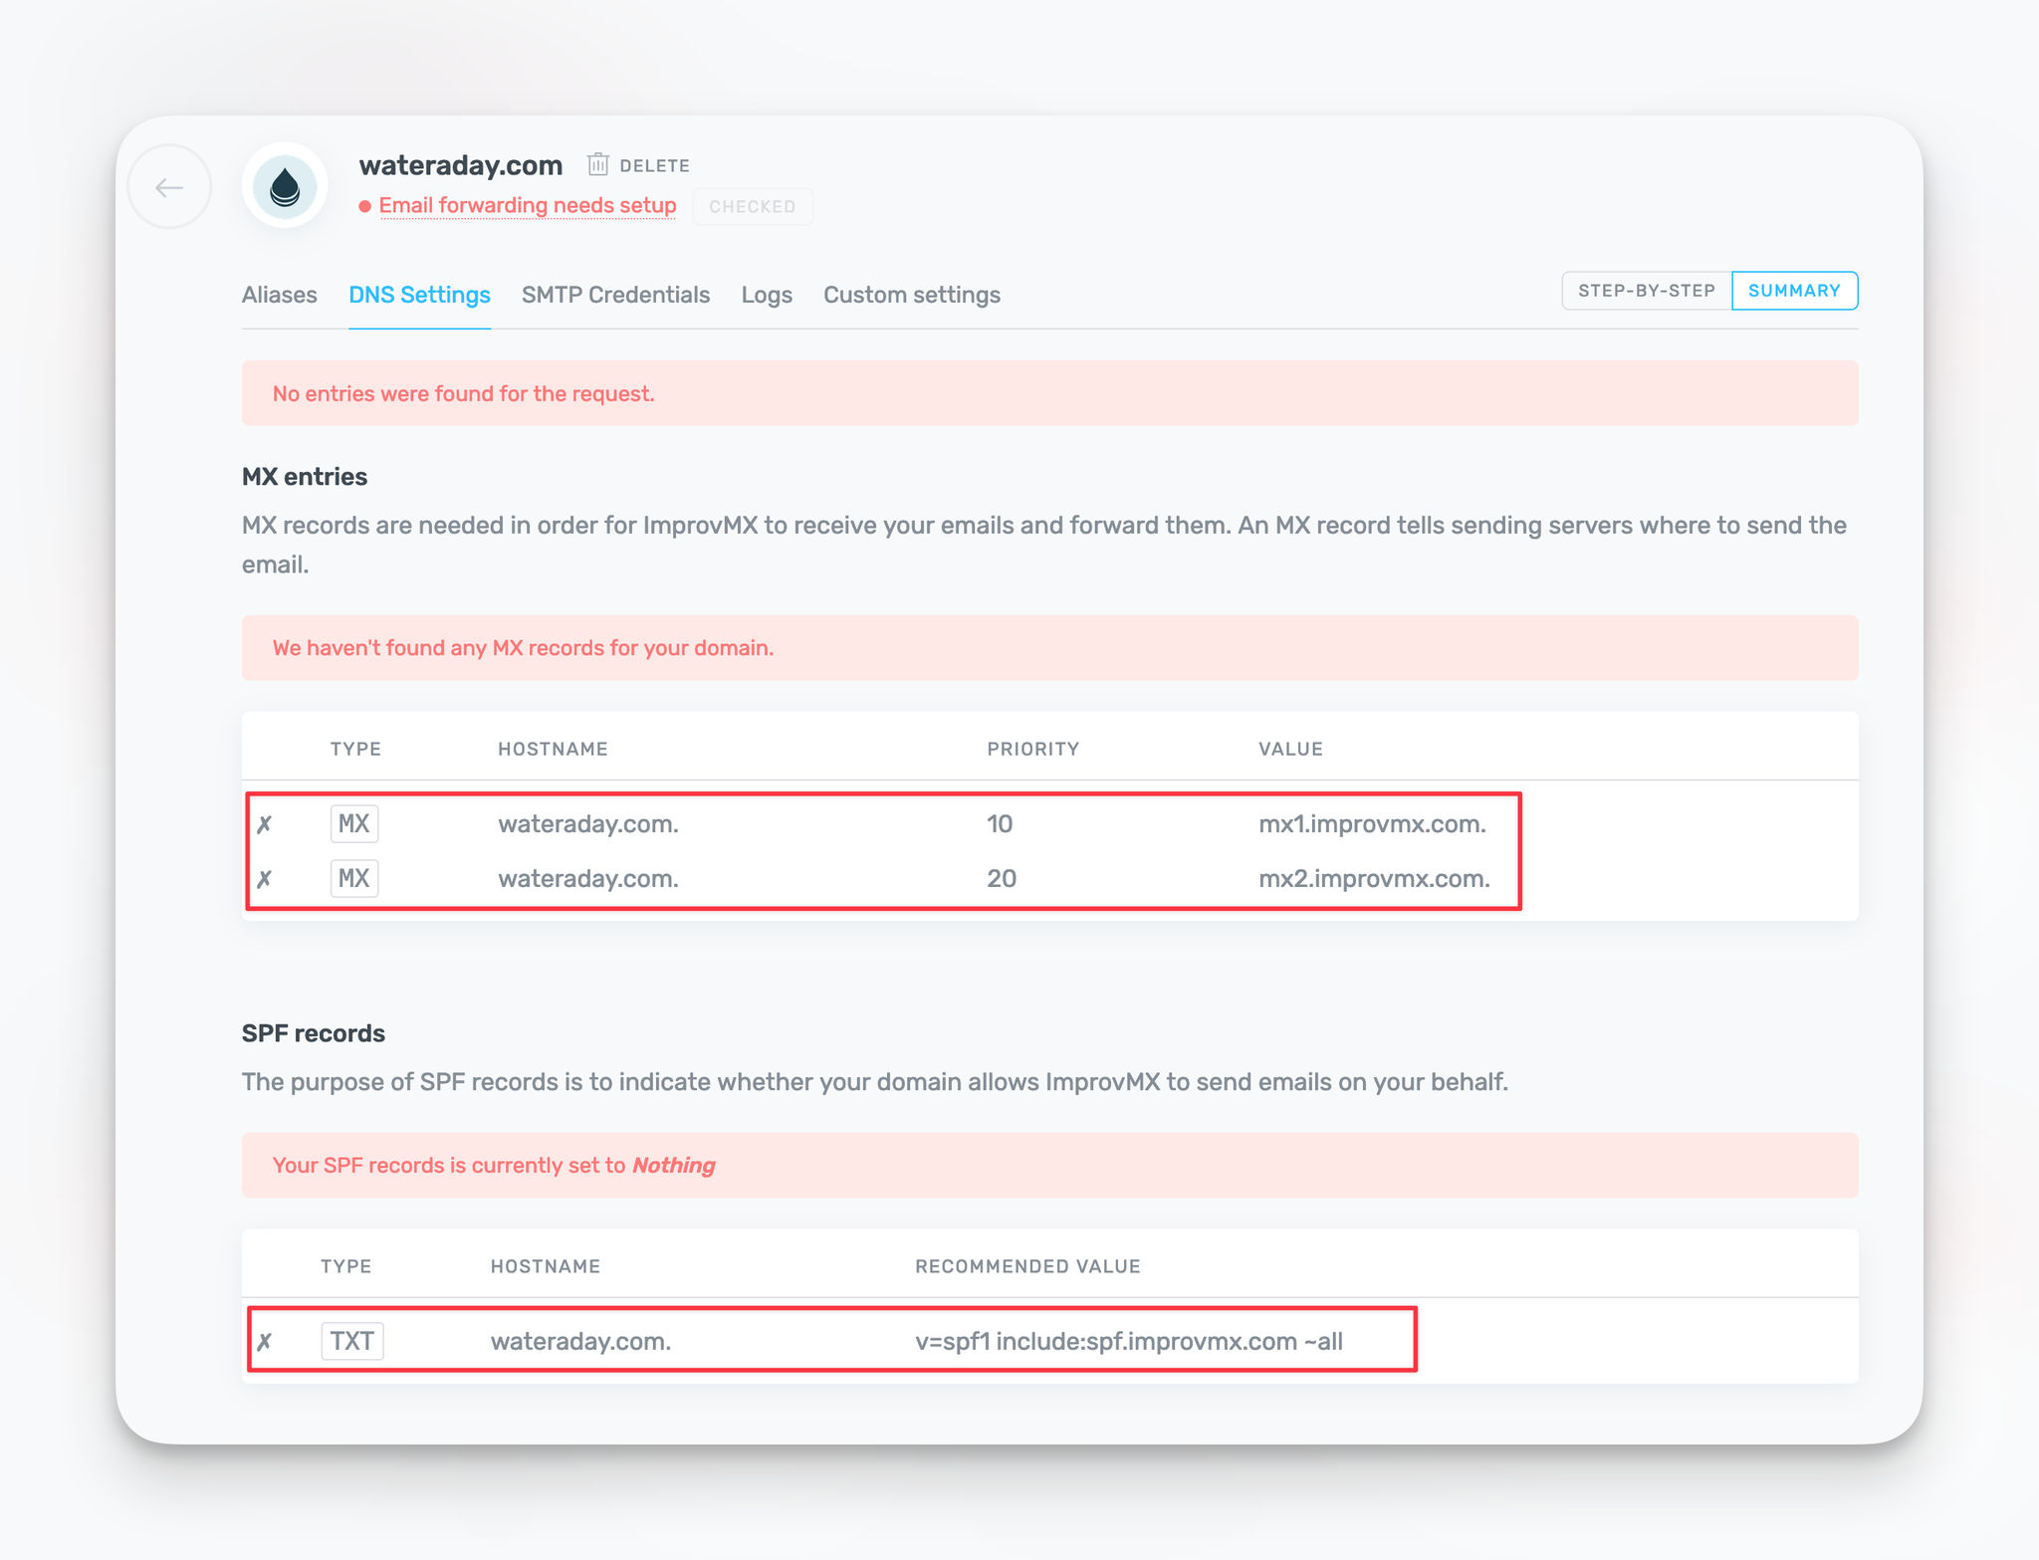Image resolution: width=2039 pixels, height=1560 pixels.
Task: Click TYPE header in MX table
Action: tap(355, 750)
